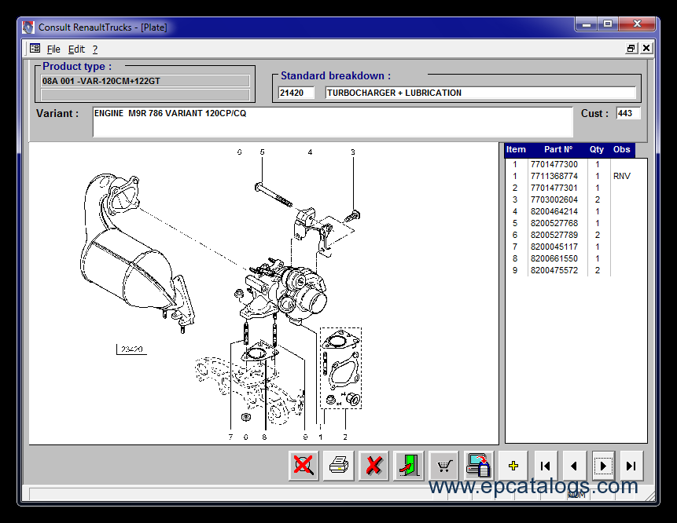Click the Item column header
677x523 pixels.
pyautogui.click(x=516, y=150)
